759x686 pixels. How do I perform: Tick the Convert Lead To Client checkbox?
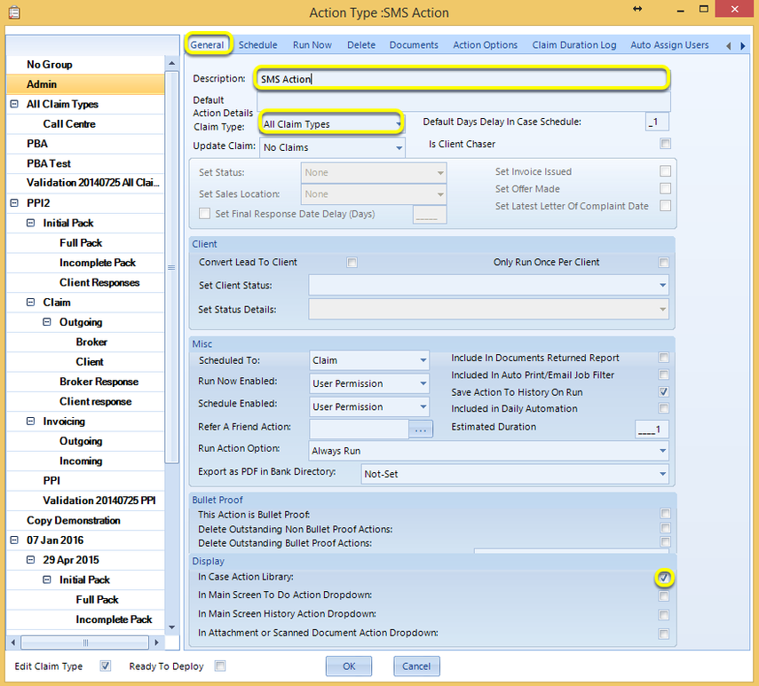click(x=352, y=262)
